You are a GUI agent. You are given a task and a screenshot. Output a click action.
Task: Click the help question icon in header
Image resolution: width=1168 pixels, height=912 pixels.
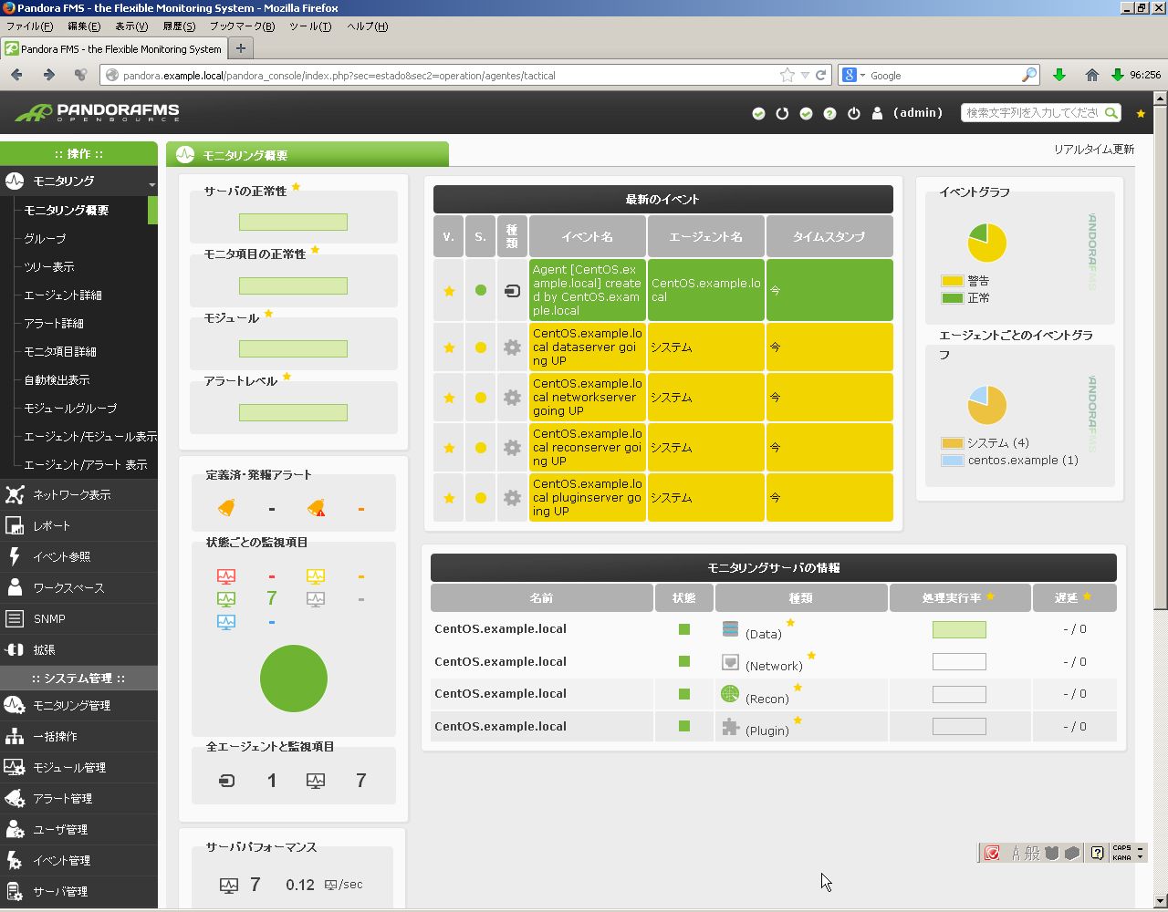[x=829, y=113]
